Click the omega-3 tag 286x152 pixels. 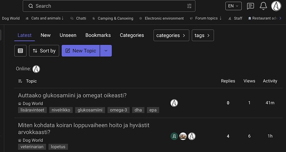click(x=119, y=110)
